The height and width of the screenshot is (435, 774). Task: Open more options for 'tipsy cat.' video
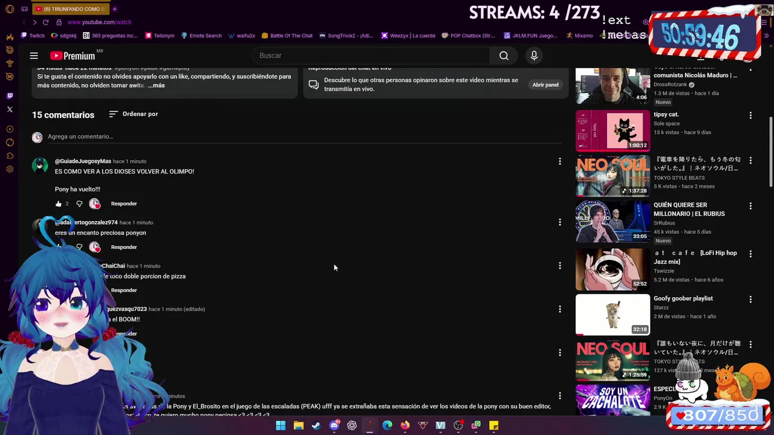(750, 115)
